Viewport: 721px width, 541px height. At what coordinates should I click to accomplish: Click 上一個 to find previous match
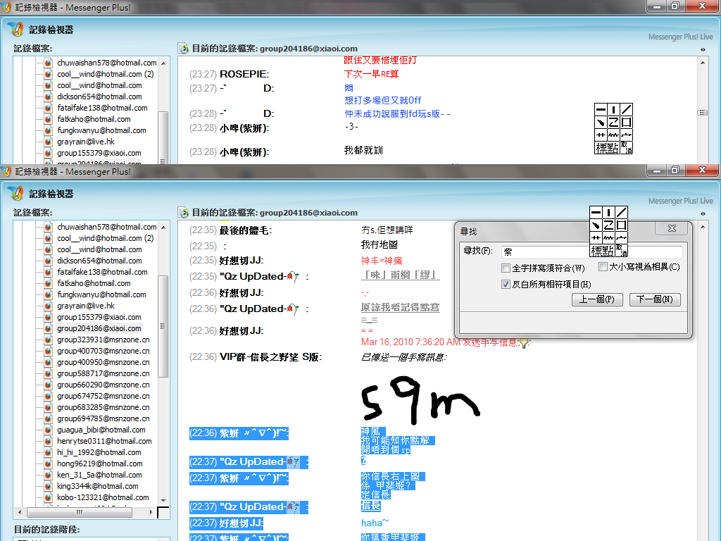597,300
